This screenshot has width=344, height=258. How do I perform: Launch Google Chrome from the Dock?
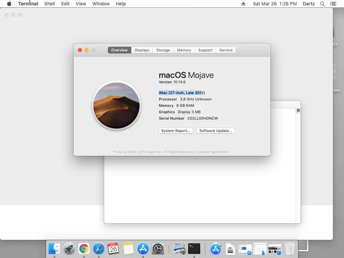[x=84, y=249]
